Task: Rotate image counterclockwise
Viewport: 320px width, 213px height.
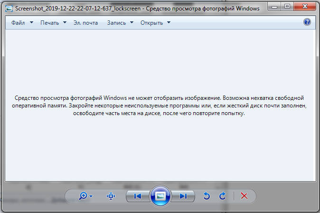Action: pyautogui.click(x=207, y=196)
